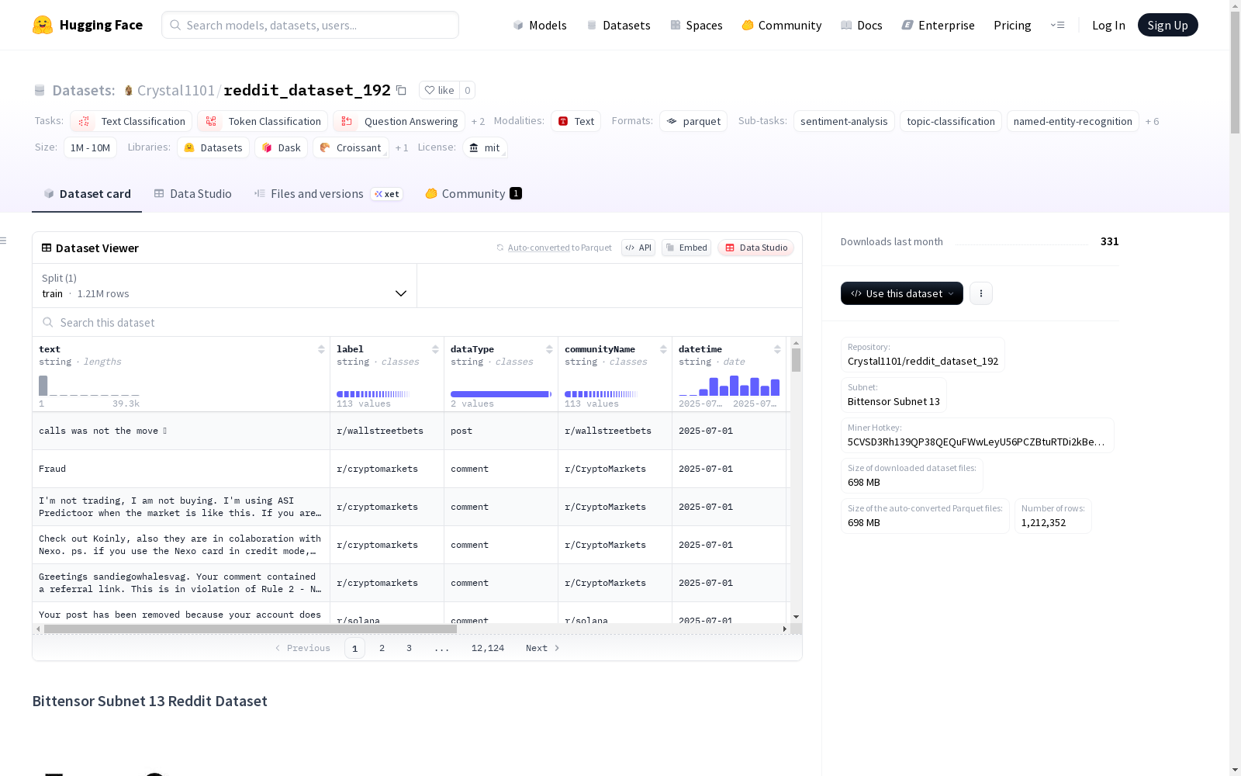
Task: Sort the dataType column
Action: [549, 349]
